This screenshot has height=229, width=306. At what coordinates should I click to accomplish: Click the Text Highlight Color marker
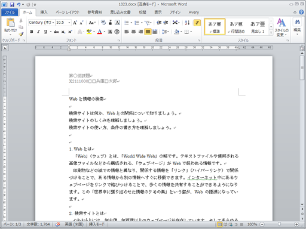(x=89, y=32)
